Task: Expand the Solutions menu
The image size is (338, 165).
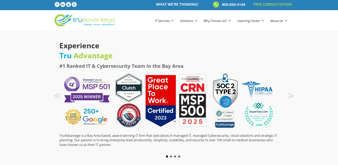Action: (x=188, y=21)
